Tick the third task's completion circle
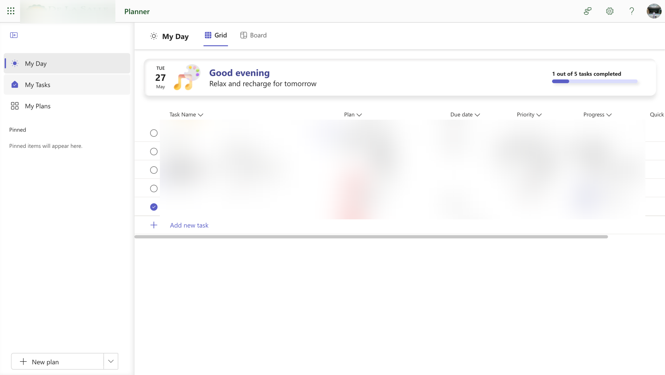 point(154,170)
